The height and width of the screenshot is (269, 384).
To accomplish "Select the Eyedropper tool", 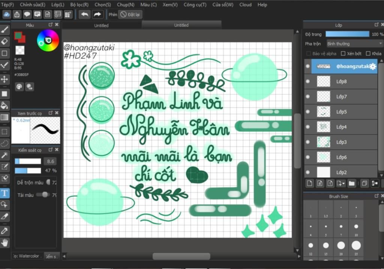I will point(4,231).
